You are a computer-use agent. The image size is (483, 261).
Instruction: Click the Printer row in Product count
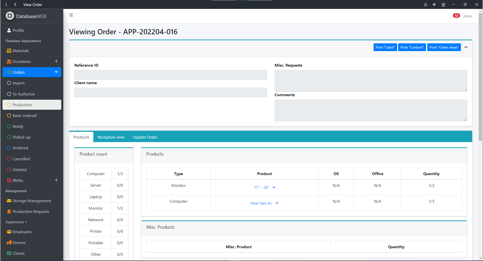(x=104, y=231)
